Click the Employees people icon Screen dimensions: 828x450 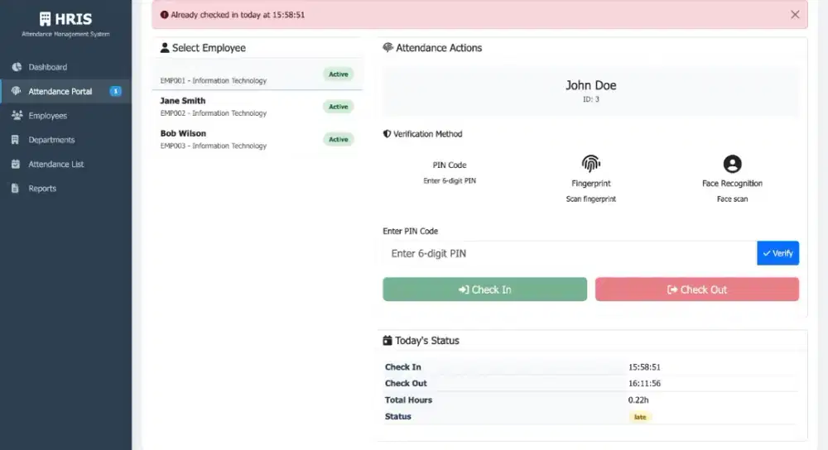tap(17, 115)
